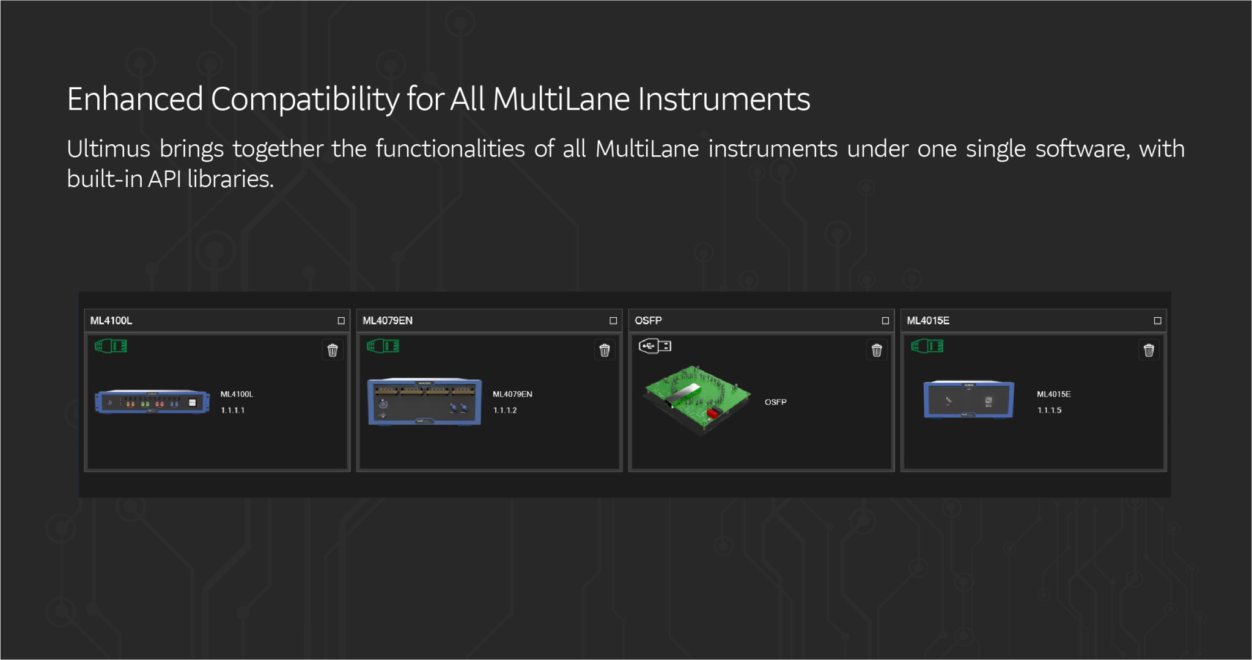This screenshot has height=660, width=1252.
Task: Maximize the ML4100L panel
Action: [341, 321]
